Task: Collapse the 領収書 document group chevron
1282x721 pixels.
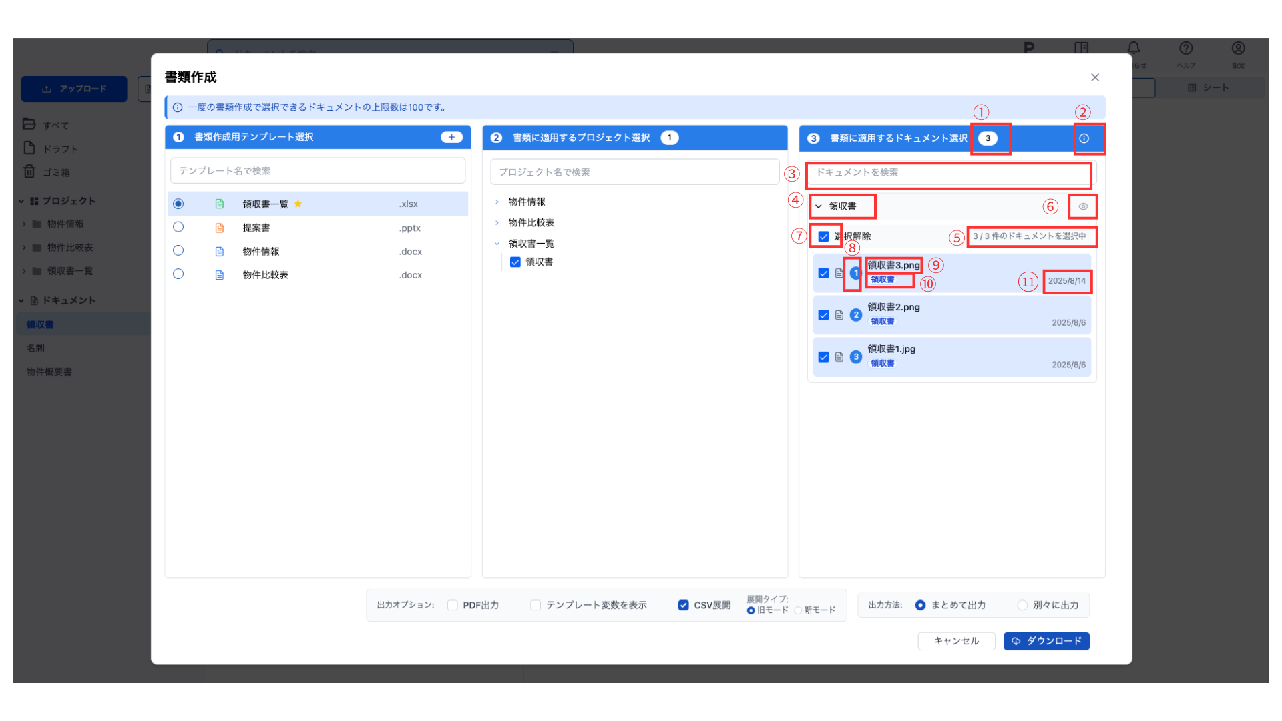Action: tap(819, 206)
